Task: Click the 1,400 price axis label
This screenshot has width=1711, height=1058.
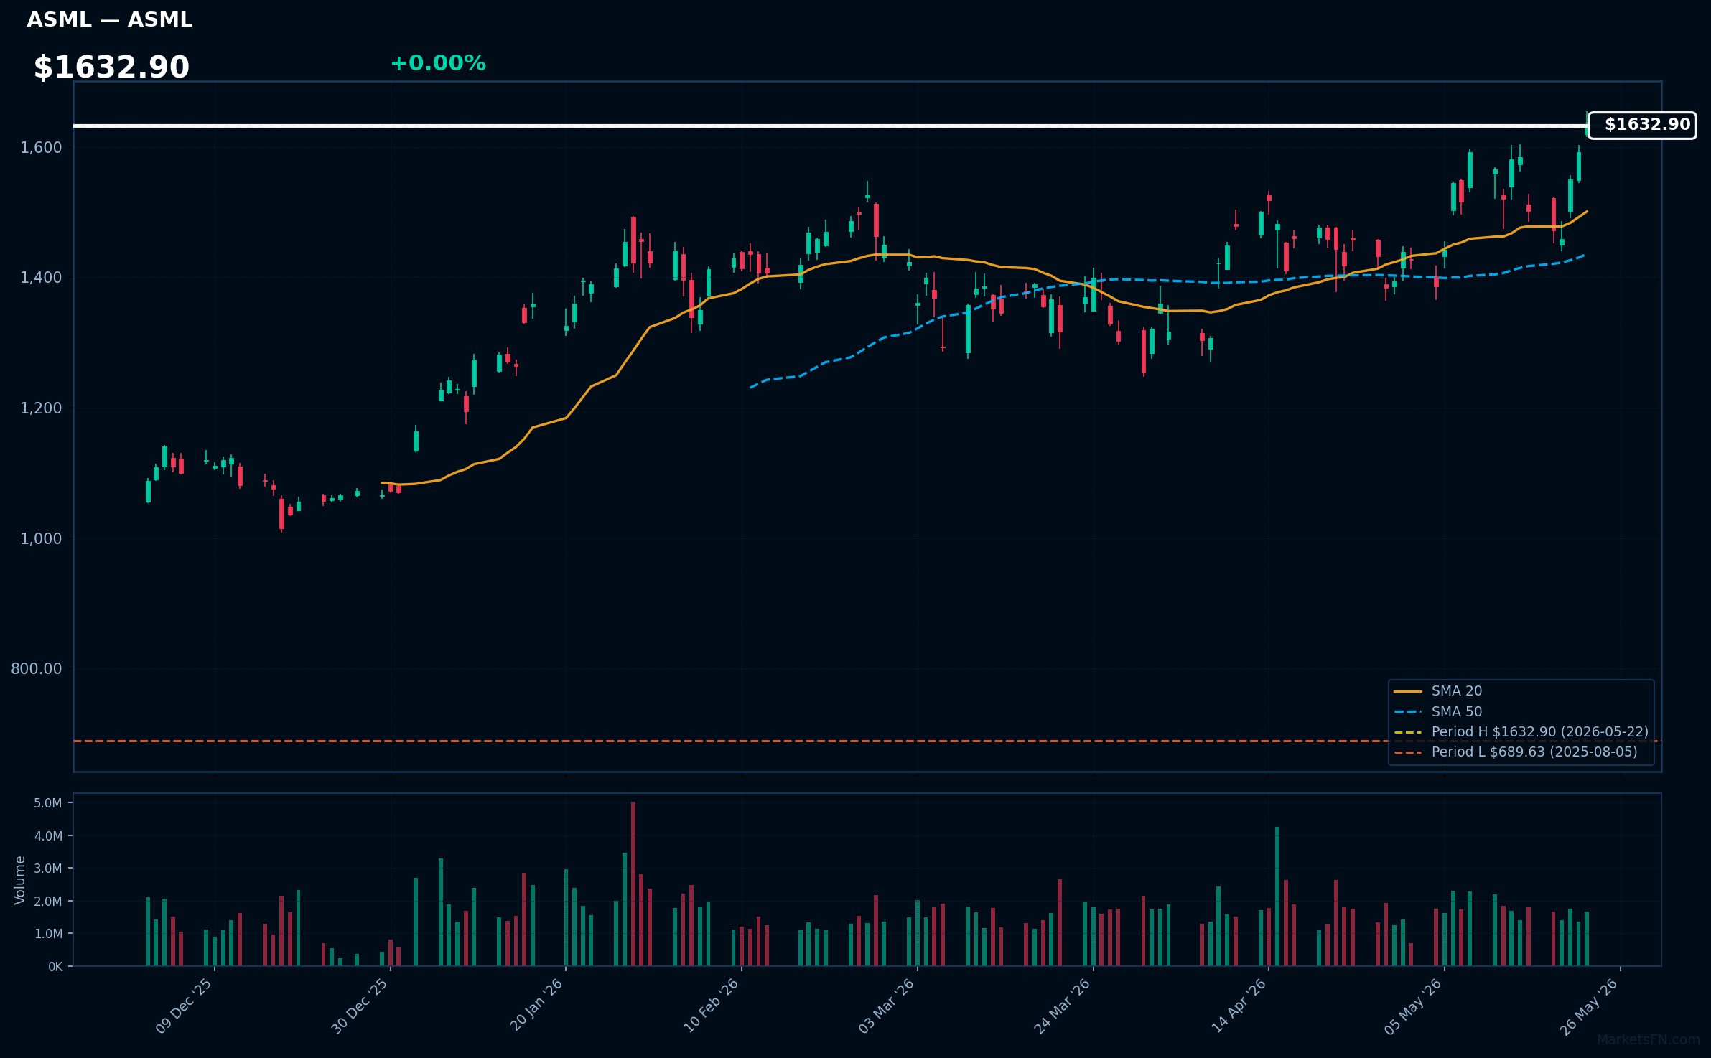Action: coord(41,278)
